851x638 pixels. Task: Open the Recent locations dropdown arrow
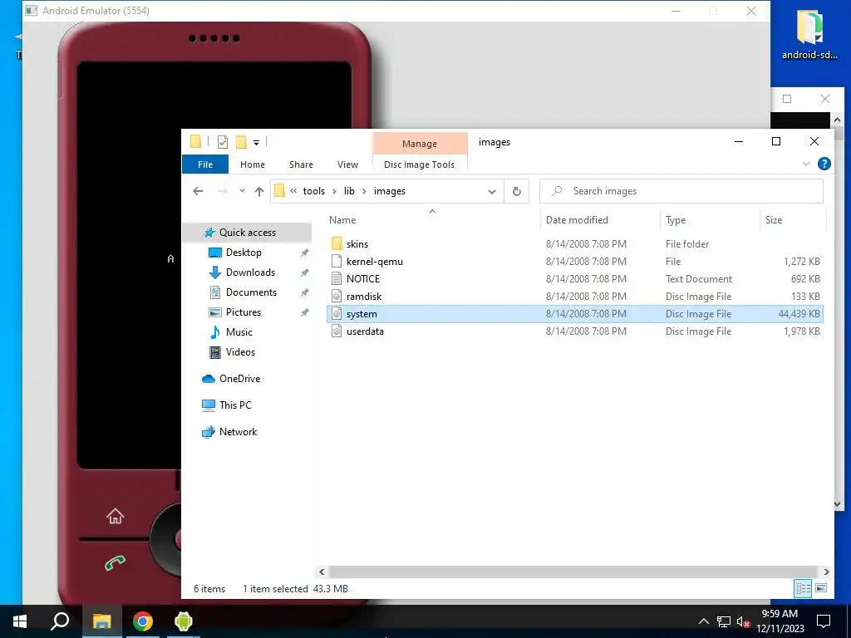pos(242,191)
